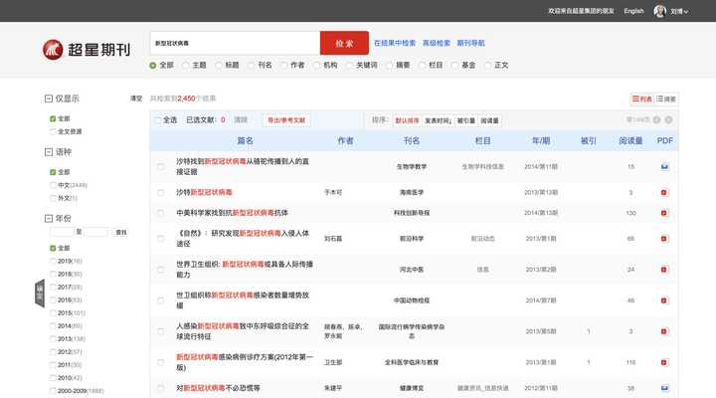Open PDF for 全科医学临床与教育 article
716x398 pixels.
[x=664, y=362]
